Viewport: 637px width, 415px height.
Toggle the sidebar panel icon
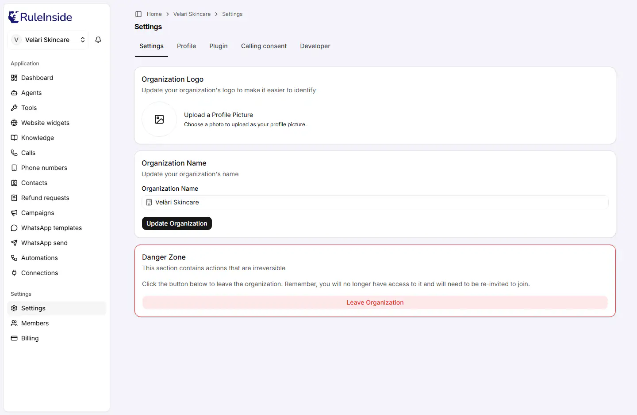[138, 14]
